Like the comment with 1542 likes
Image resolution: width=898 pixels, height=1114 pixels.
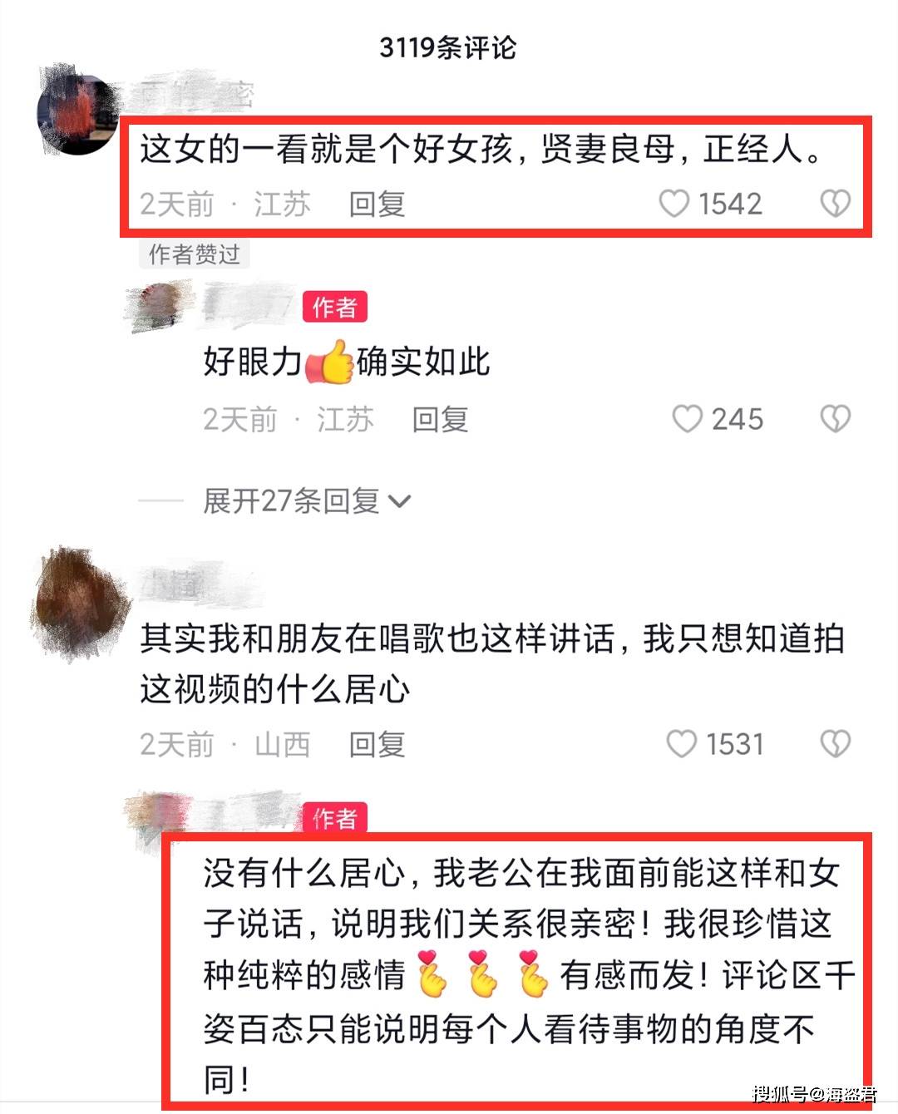(x=673, y=204)
